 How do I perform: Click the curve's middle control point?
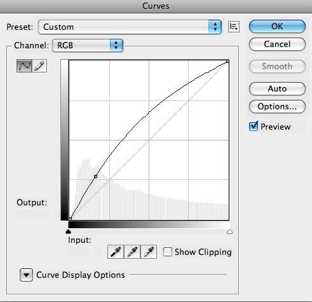pyautogui.click(x=95, y=176)
